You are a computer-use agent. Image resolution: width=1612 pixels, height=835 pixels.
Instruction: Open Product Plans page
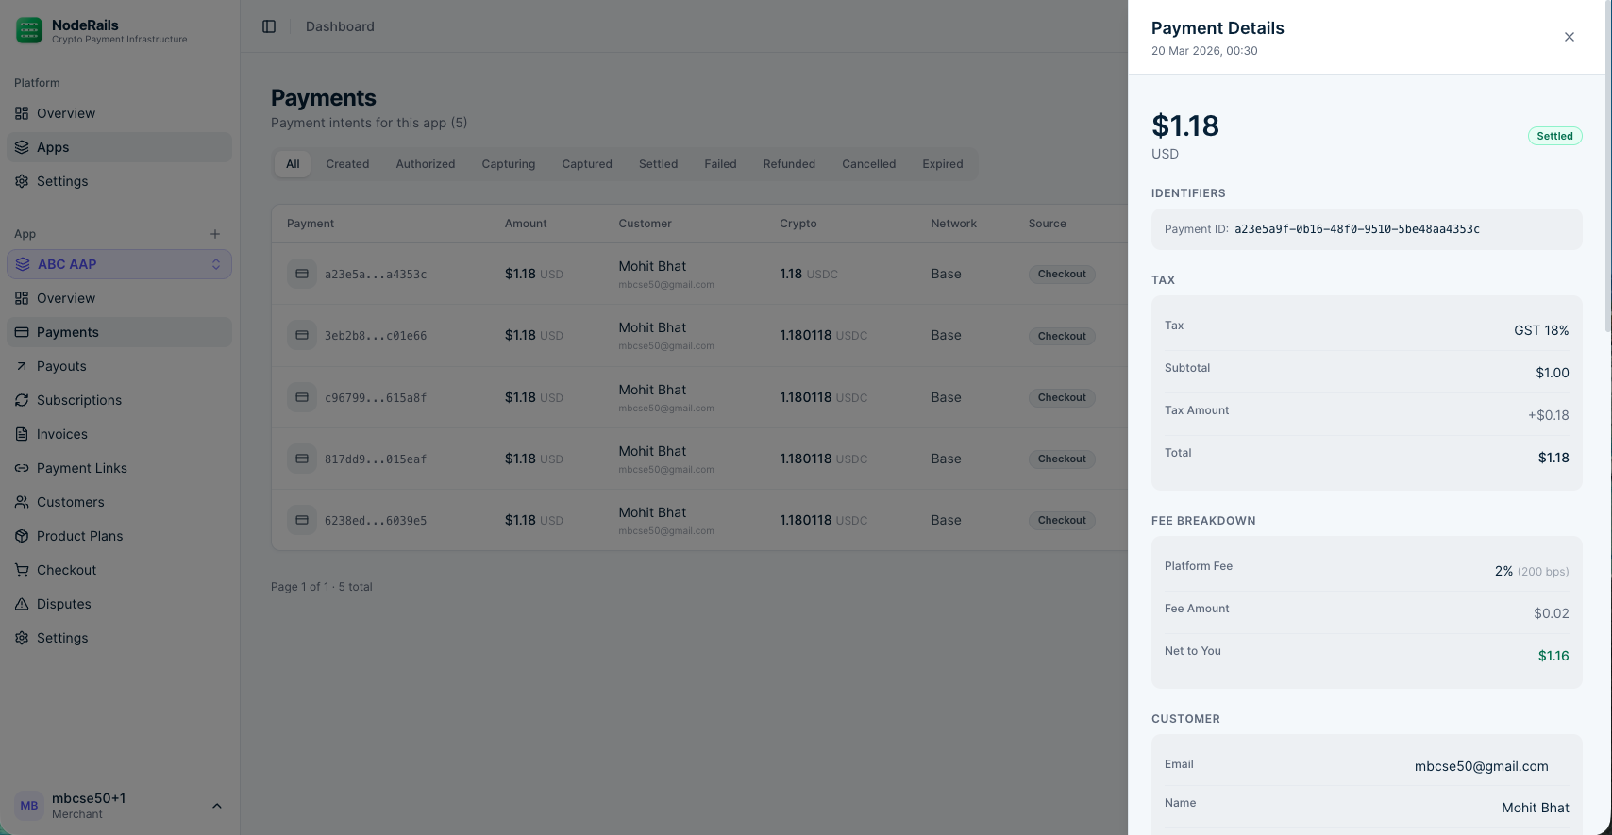tap(79, 536)
